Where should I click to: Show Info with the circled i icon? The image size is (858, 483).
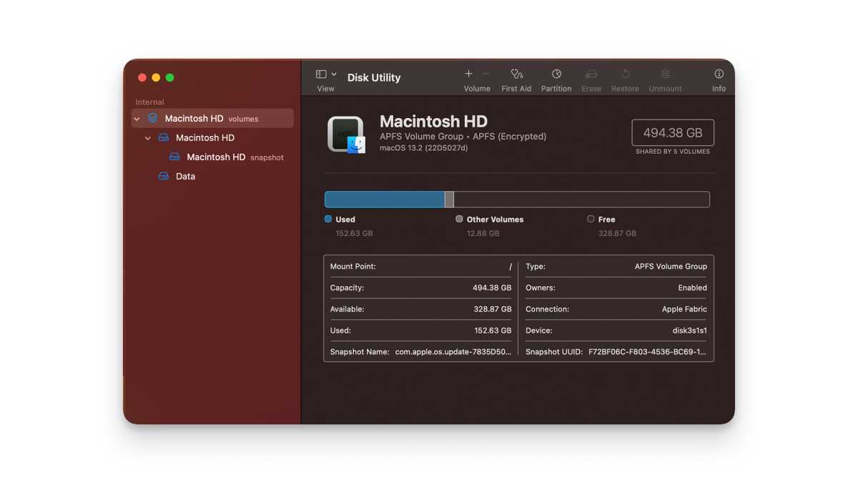[x=719, y=74]
